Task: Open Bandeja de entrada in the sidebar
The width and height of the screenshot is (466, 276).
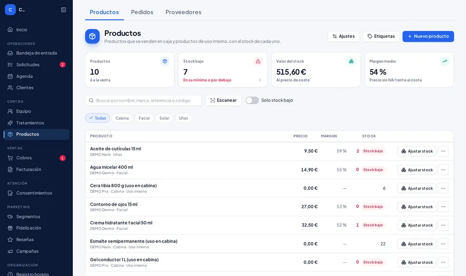Action: [x=36, y=53]
